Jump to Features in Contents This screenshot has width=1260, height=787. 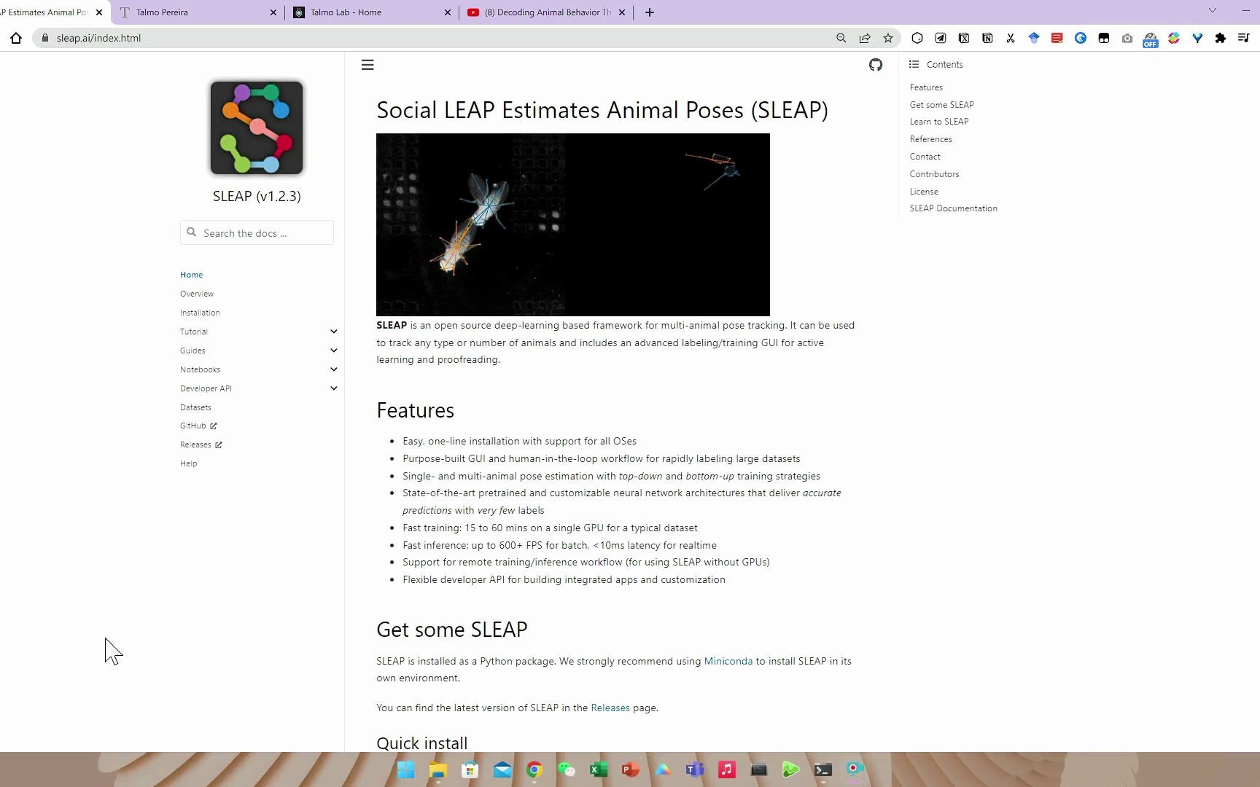(926, 87)
